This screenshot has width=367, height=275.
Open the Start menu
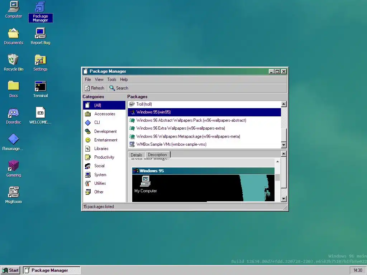point(10,270)
